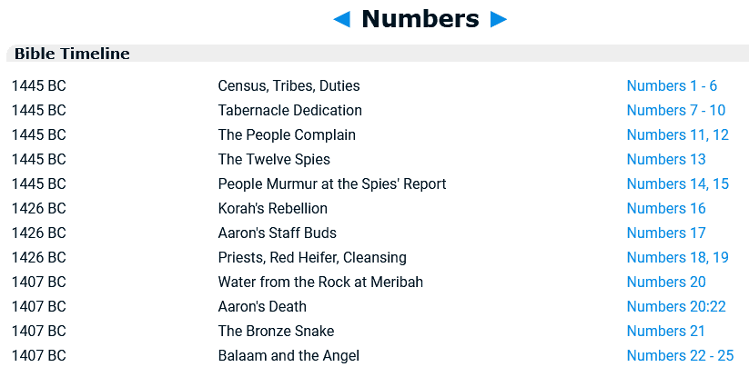749x367 pixels.
Task: Open Numbers 13 chapter link
Action: (x=666, y=160)
